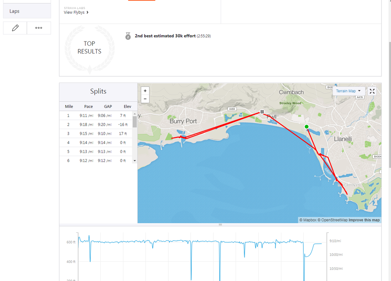Click the Stradey Wood label on map
Viewport: 391px width, 281px height.
click(290, 103)
